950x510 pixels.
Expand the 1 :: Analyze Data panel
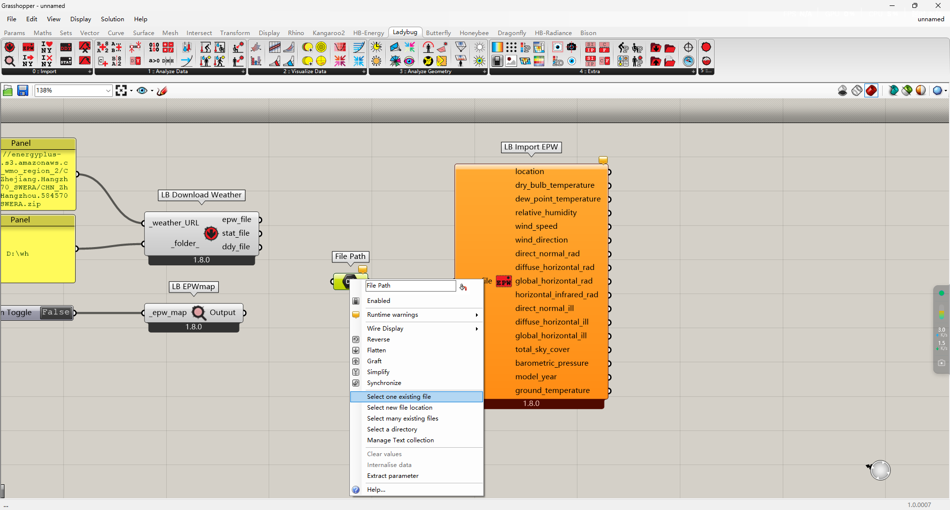pos(243,72)
